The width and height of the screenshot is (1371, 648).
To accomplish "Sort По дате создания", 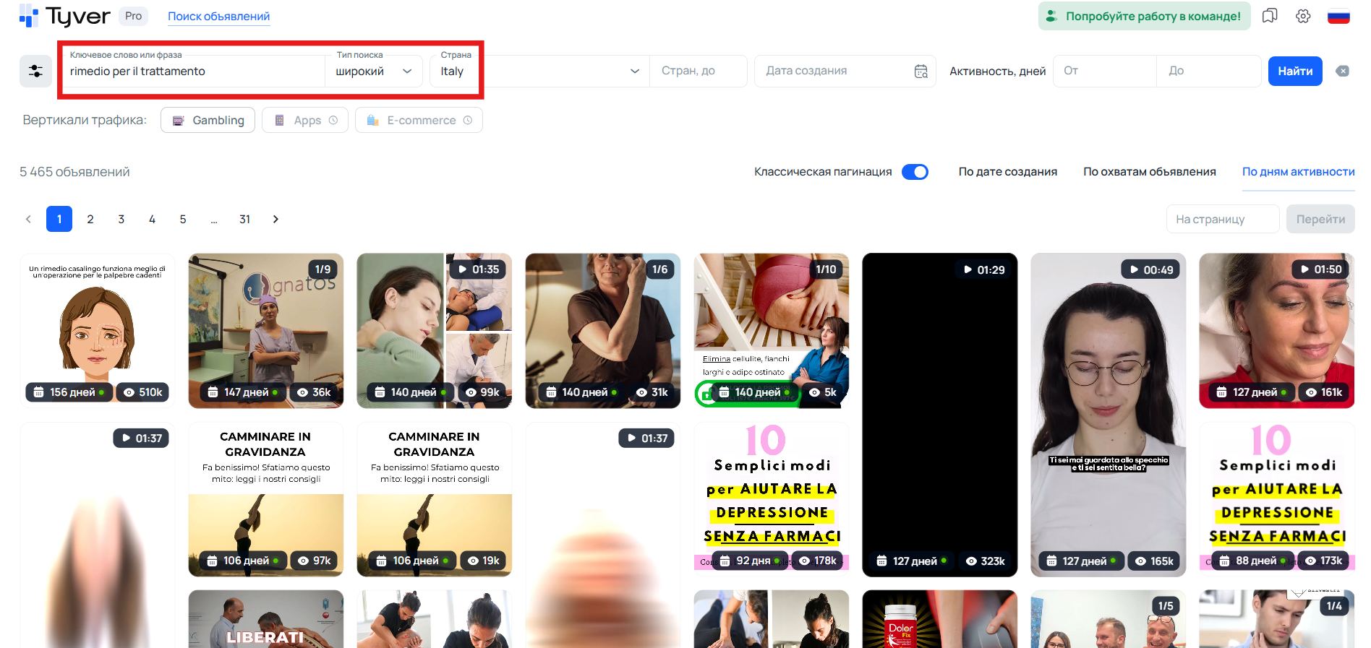I will pos(1008,172).
